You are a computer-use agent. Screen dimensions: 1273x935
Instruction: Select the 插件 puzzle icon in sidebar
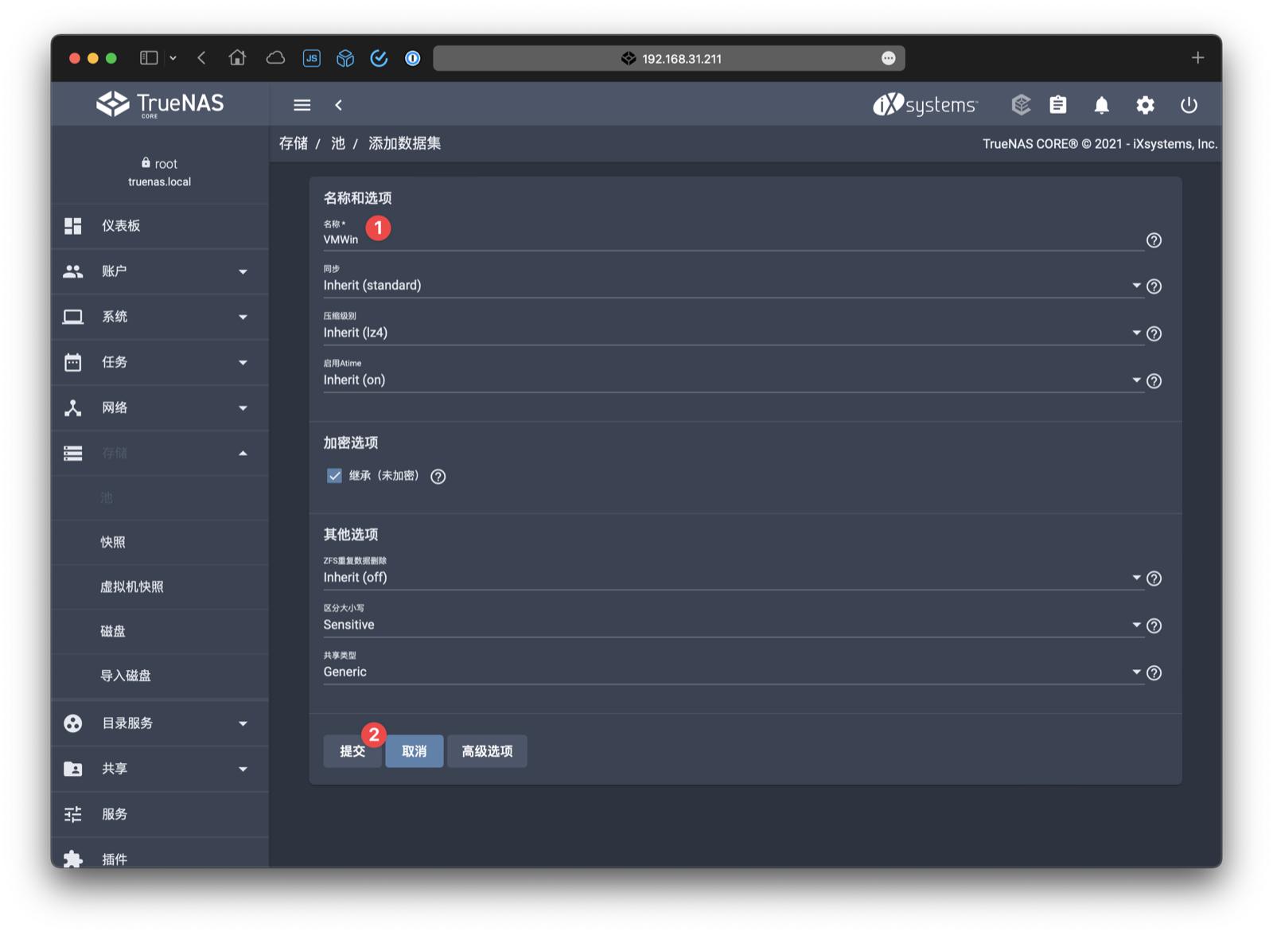point(72,859)
